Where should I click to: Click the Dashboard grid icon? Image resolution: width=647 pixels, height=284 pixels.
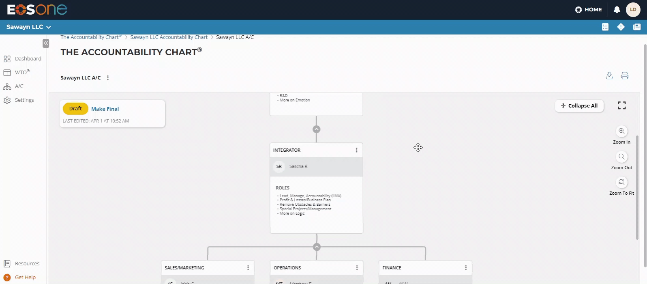tap(7, 59)
